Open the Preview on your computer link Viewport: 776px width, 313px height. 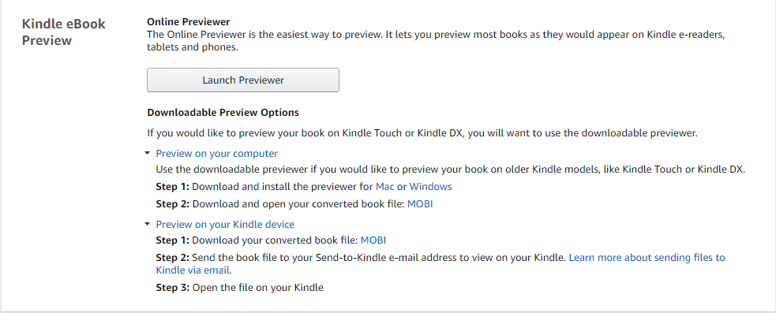pos(217,154)
